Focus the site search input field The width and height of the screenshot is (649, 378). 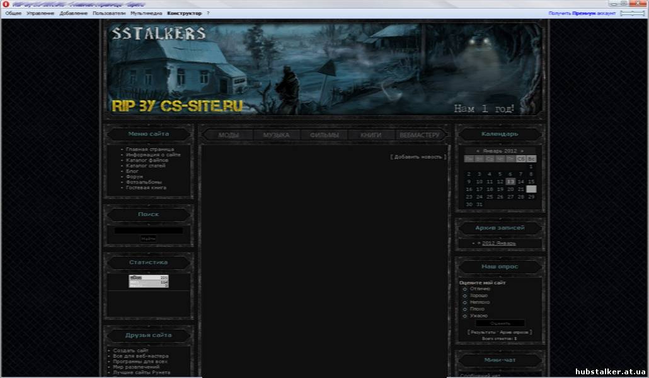pos(149,231)
